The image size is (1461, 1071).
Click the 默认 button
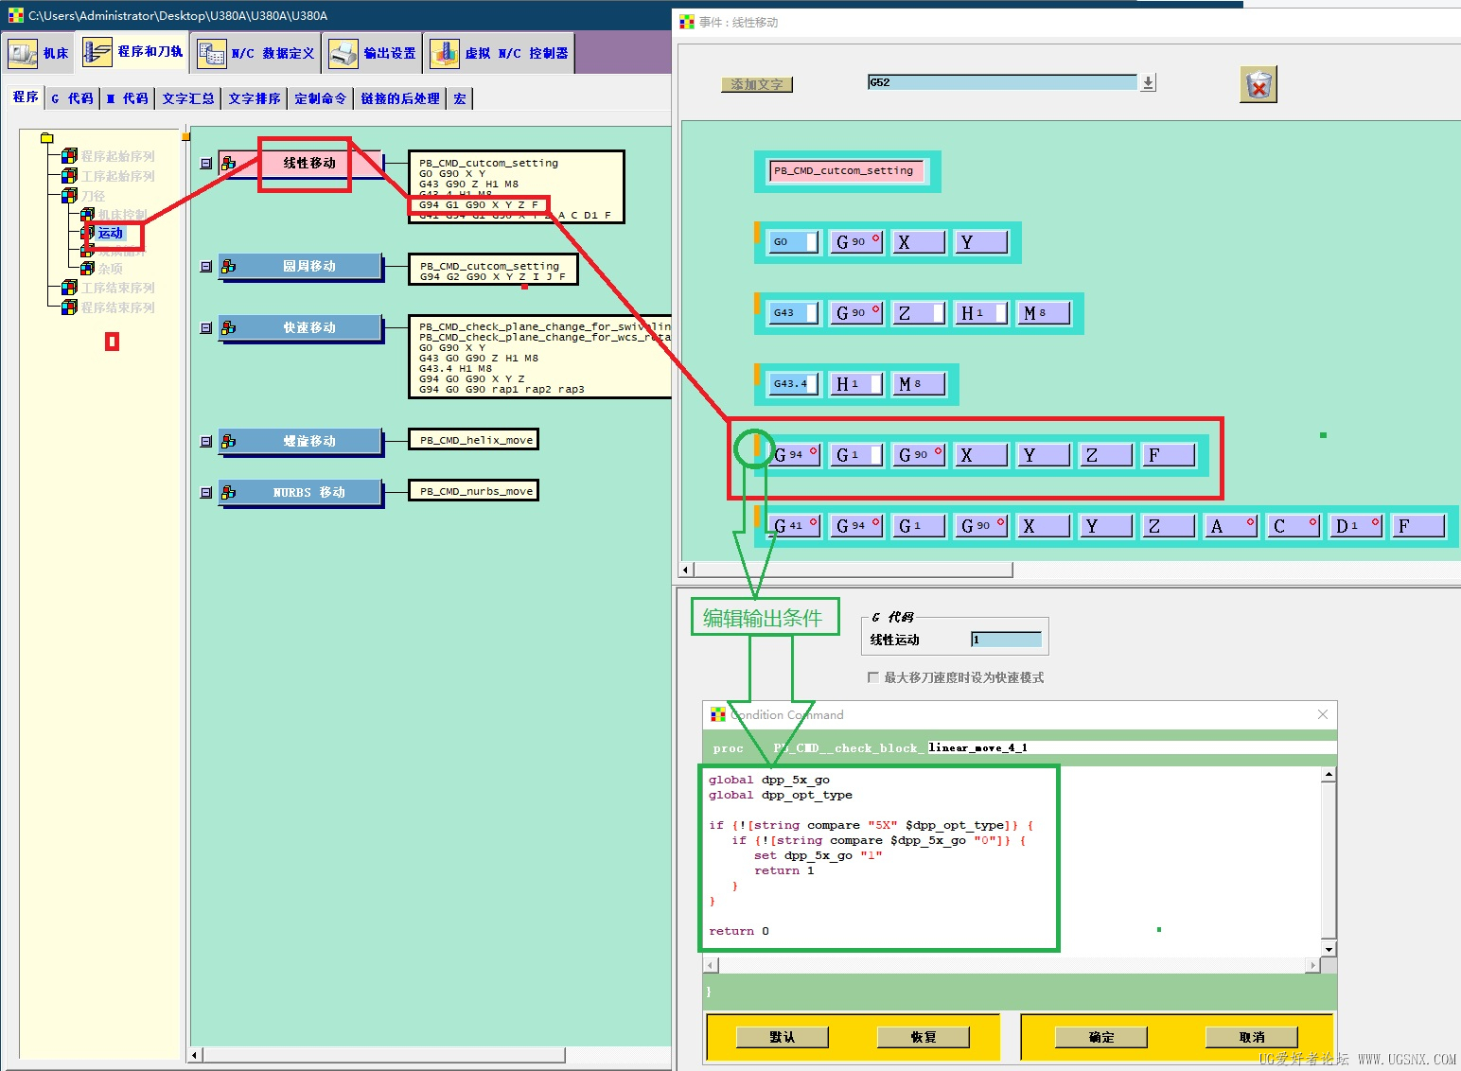(x=783, y=1037)
